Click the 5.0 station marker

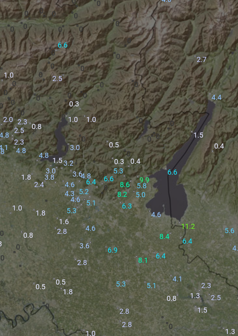(x=140, y=195)
